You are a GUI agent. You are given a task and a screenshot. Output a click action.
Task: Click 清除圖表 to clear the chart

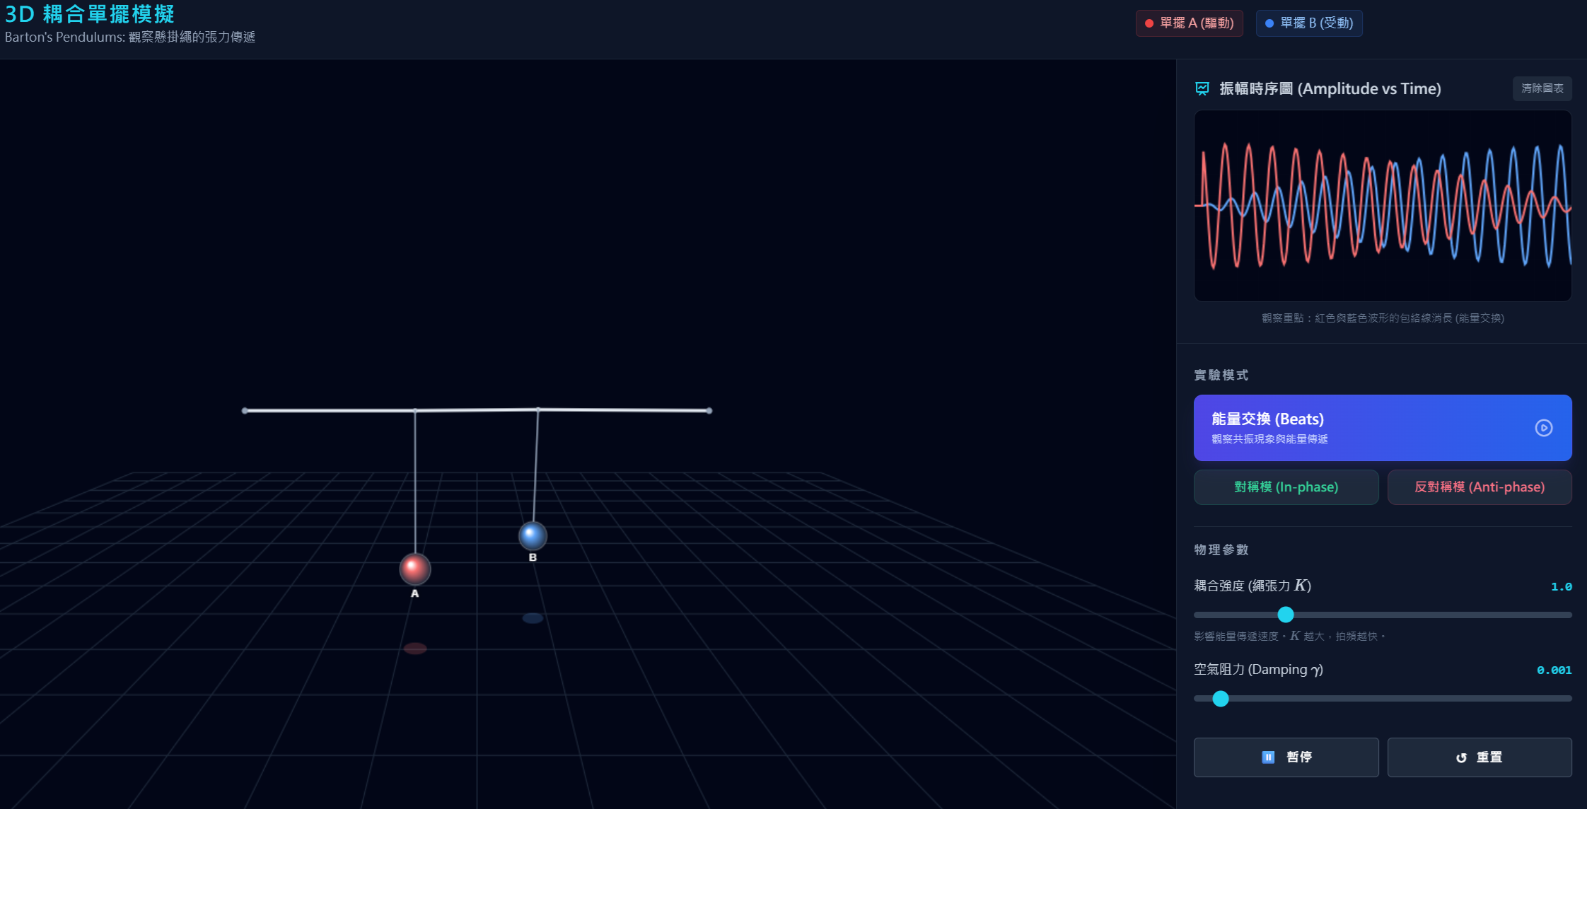1542,88
